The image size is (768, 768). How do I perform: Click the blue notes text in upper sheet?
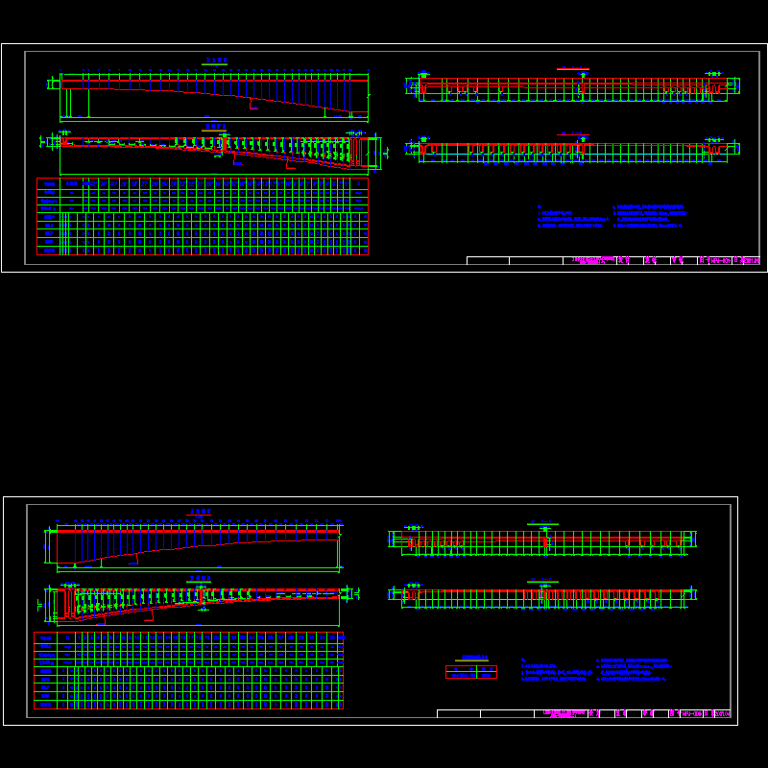pyautogui.click(x=609, y=218)
